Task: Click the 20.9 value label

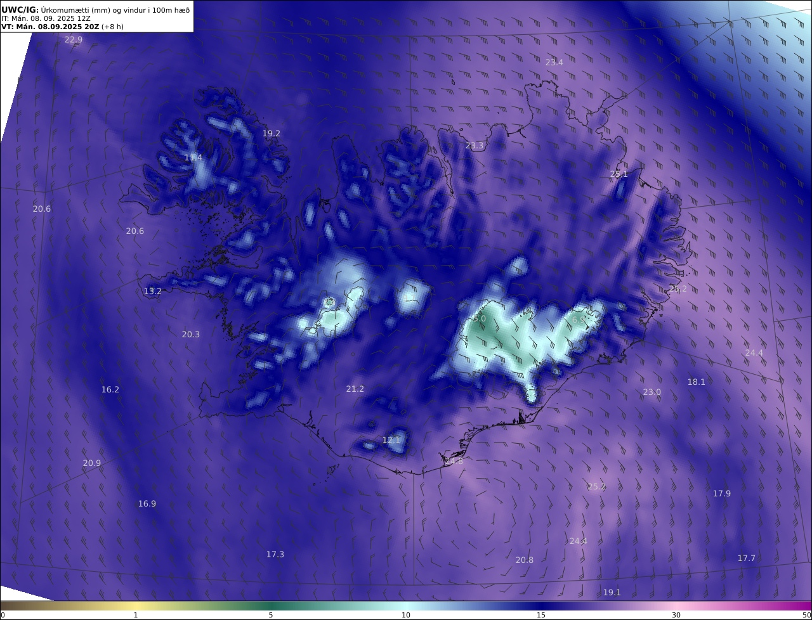Action: coord(92,463)
